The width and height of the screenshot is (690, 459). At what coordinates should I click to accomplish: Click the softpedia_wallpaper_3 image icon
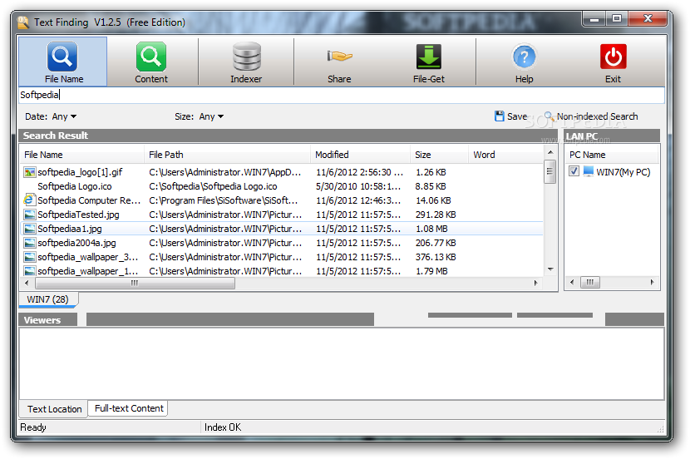tap(29, 257)
